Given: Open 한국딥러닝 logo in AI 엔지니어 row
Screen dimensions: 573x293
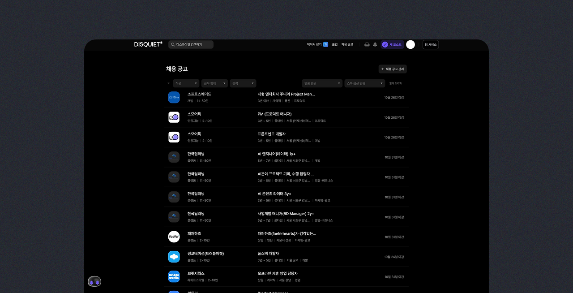Looking at the screenshot, I should pyautogui.click(x=174, y=157).
